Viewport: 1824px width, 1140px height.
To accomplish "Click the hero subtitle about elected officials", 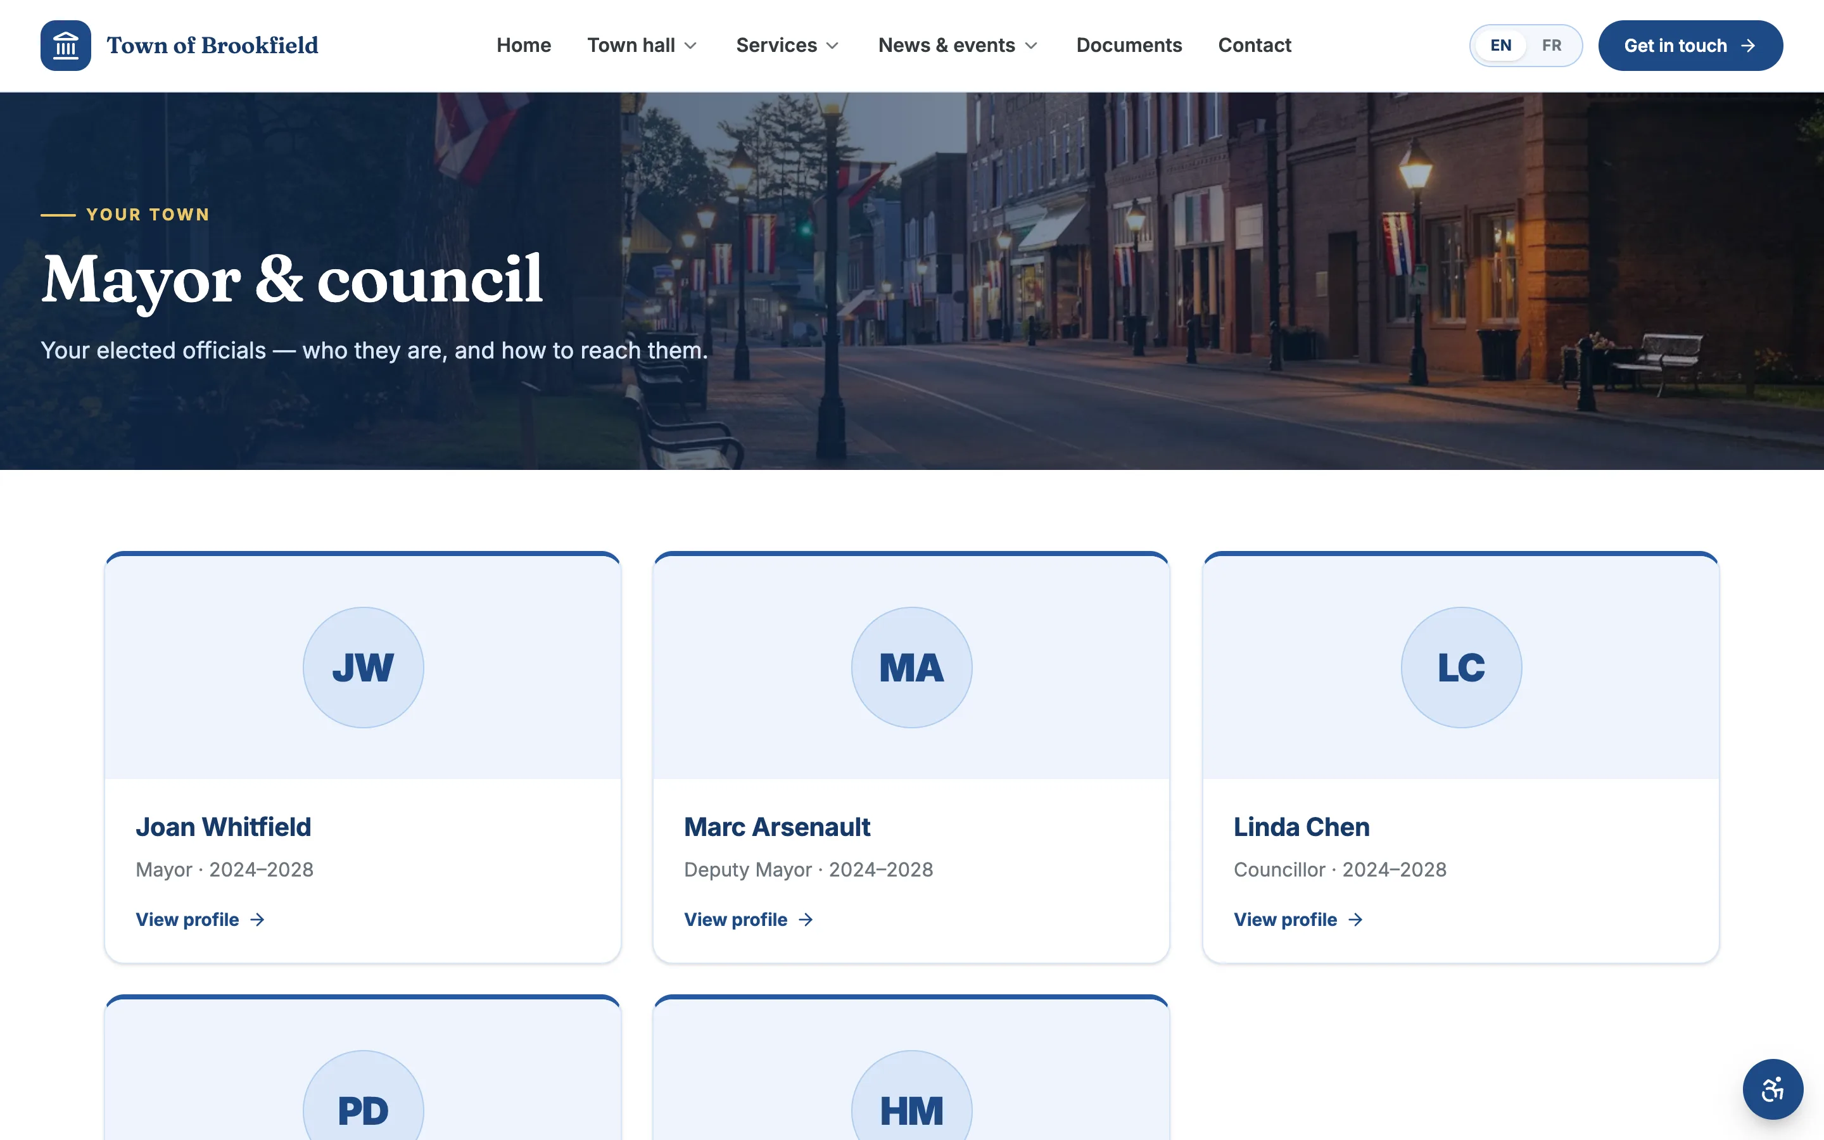I will [x=374, y=350].
